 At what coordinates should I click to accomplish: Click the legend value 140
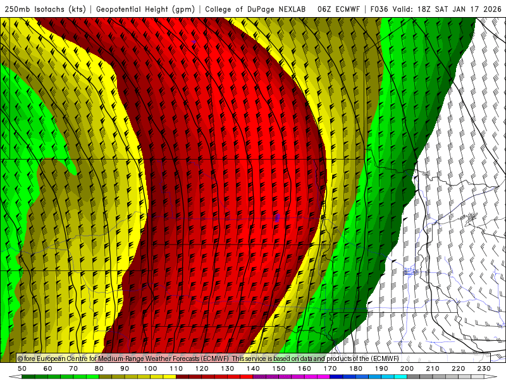[253, 369]
